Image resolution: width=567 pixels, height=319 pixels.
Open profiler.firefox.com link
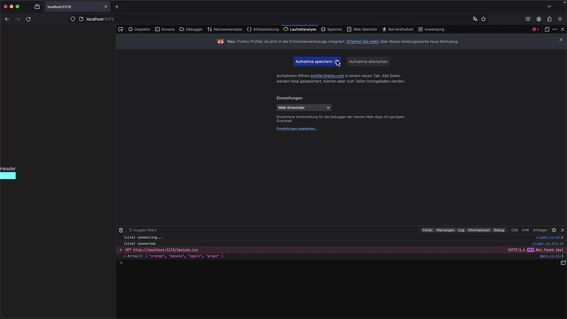coord(327,75)
